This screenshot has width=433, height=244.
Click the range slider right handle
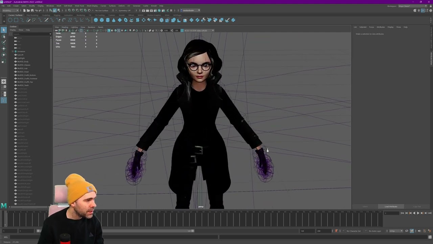coord(192,231)
